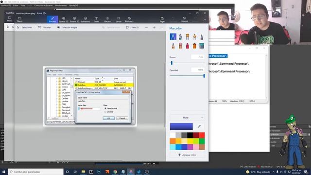The height and width of the screenshot is (175, 311).
Task: Click the Grosor value field
Action: pos(198,57)
